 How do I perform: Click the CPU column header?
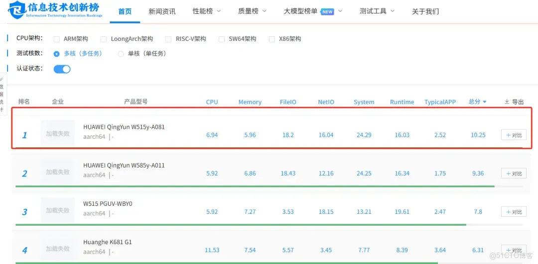(x=212, y=102)
